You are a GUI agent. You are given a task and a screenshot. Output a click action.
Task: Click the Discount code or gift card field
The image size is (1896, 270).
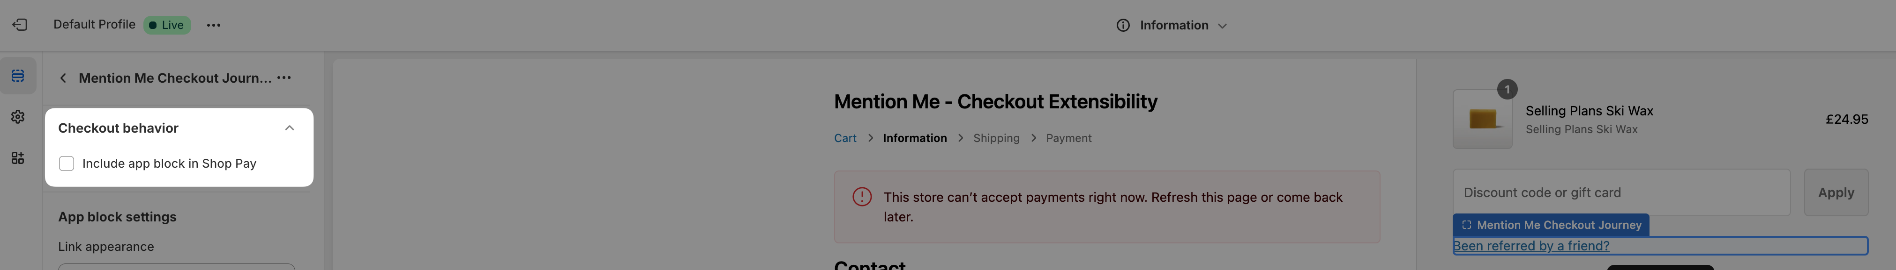click(1621, 192)
